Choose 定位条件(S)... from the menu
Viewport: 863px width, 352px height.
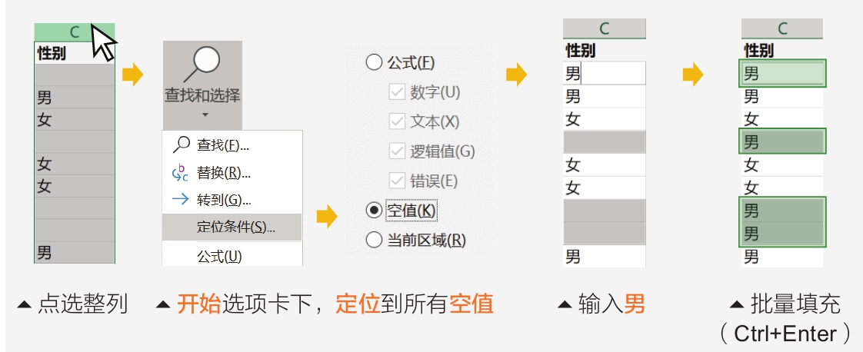[x=235, y=227]
